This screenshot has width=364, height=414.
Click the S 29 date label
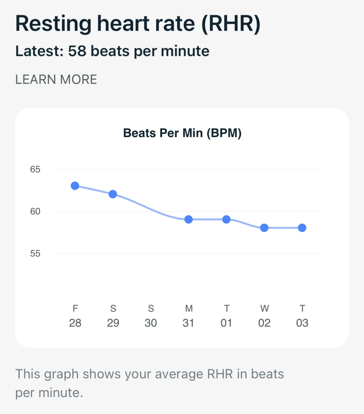pyautogui.click(x=113, y=316)
